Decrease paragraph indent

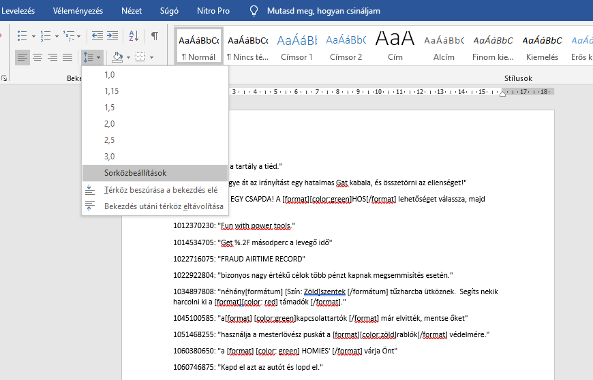pyautogui.click(x=97, y=36)
